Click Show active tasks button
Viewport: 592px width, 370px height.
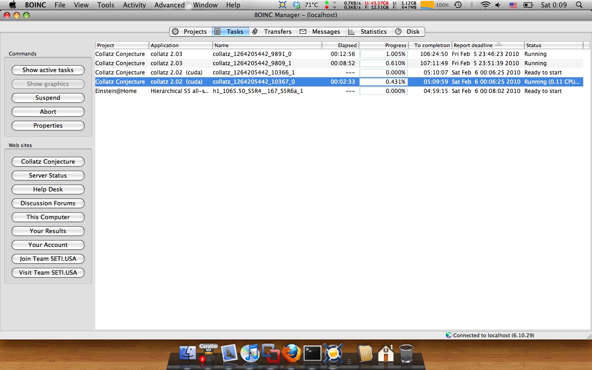point(48,70)
